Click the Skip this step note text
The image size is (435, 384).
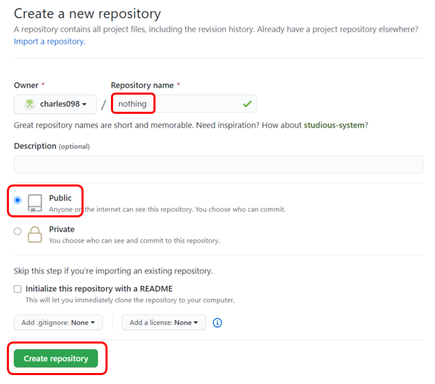pos(113,271)
